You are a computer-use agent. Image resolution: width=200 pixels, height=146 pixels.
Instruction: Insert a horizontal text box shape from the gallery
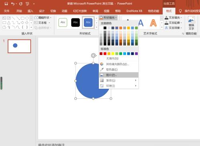[4, 18]
